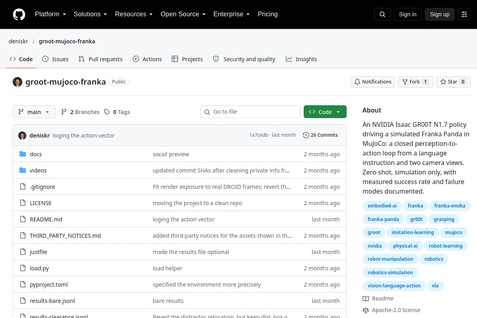Switch to the Insights tab
Image resolution: width=477 pixels, height=318 pixels.
(301, 59)
